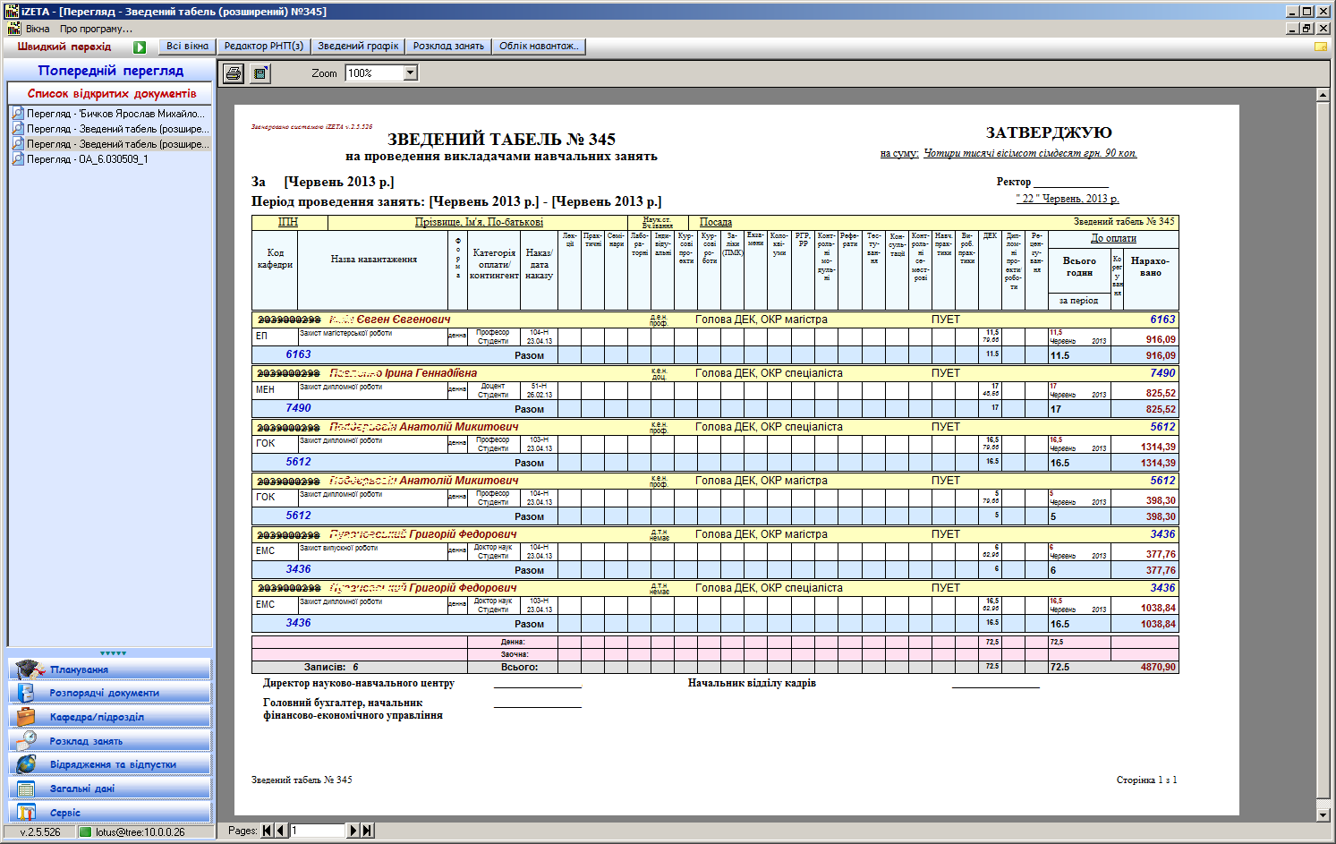The height and width of the screenshot is (844, 1336).
Task: Switch to the Редактор РНП(з) tab
Action: tap(264, 47)
